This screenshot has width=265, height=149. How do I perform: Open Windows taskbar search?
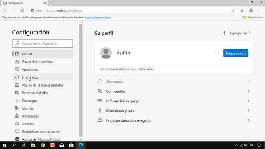click(14, 145)
